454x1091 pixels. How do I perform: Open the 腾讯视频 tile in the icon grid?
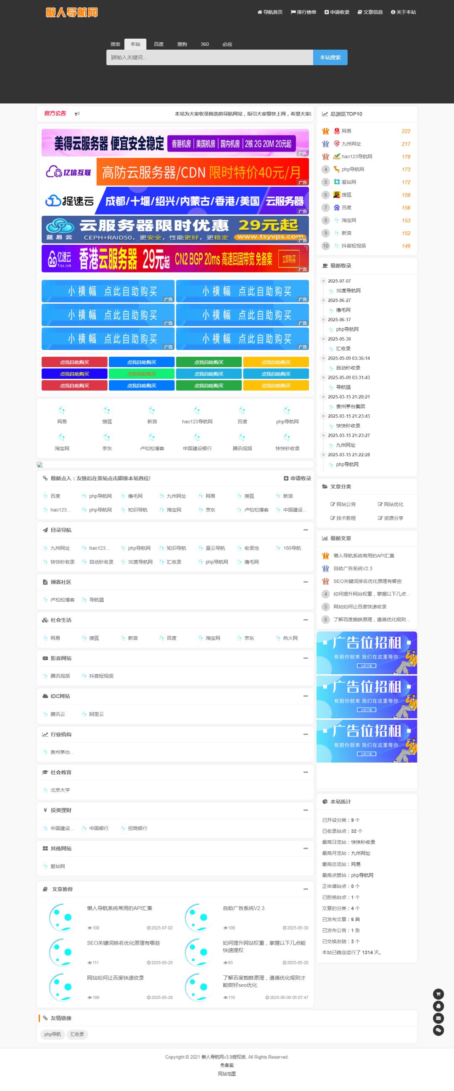243,442
